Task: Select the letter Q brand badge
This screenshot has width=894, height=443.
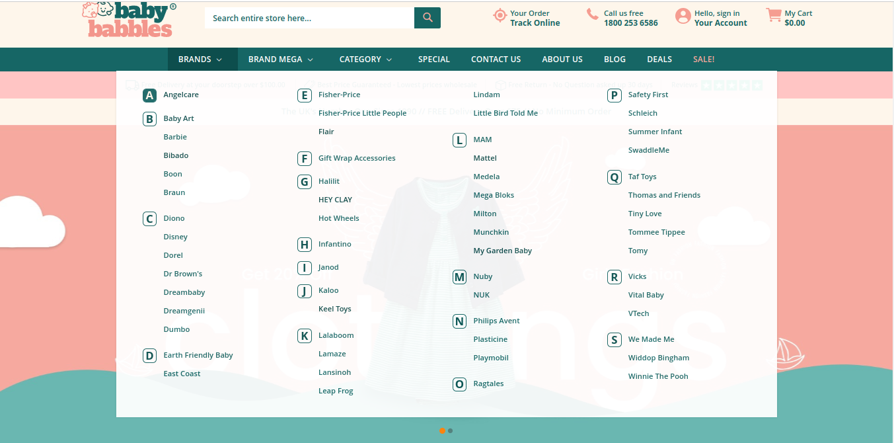Action: 615,177
